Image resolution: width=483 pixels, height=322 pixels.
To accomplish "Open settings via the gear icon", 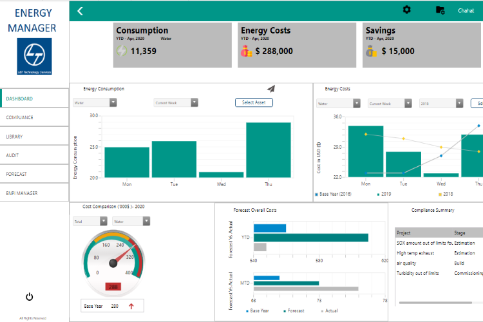I will tap(406, 10).
